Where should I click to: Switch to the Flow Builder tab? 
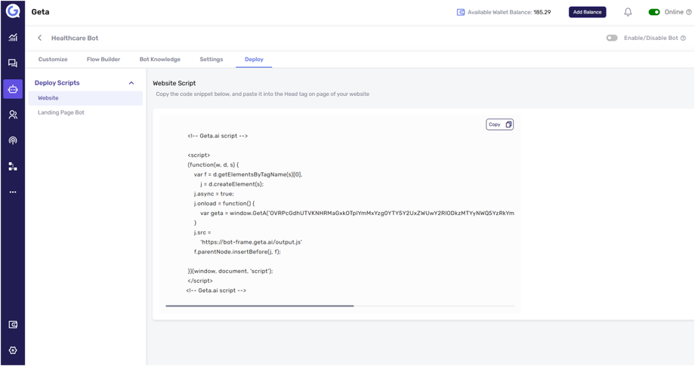(x=103, y=59)
